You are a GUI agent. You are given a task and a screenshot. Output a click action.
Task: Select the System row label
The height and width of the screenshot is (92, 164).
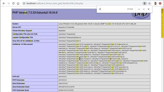point(15,24)
